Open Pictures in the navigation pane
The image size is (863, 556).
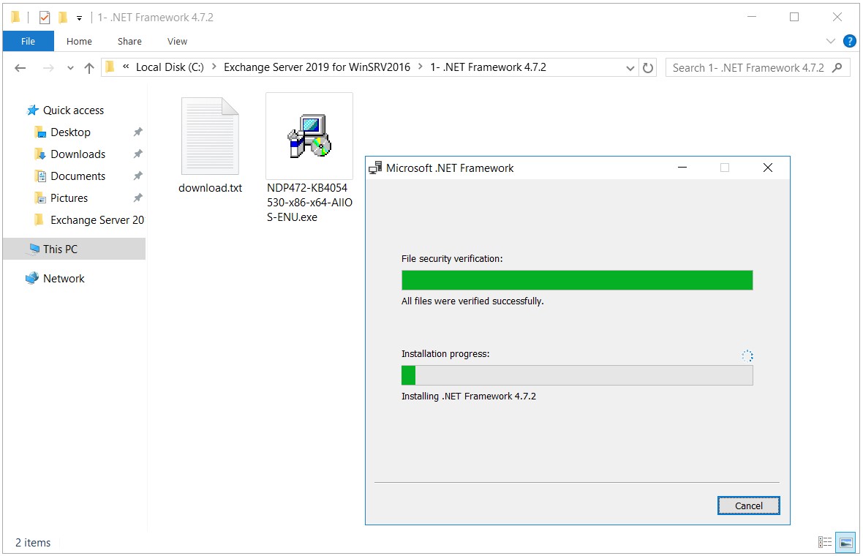(69, 198)
